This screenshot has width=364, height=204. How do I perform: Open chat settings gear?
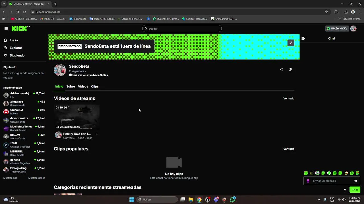[345, 190]
